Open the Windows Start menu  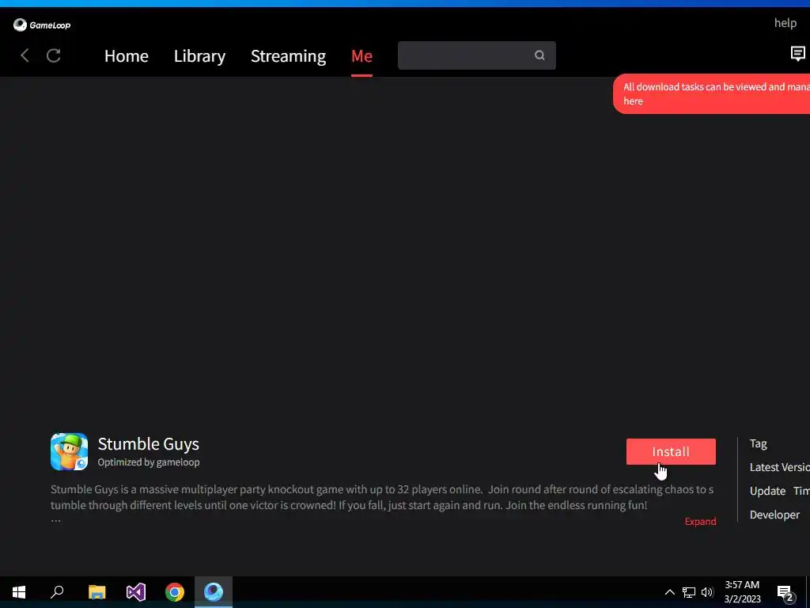click(x=19, y=592)
